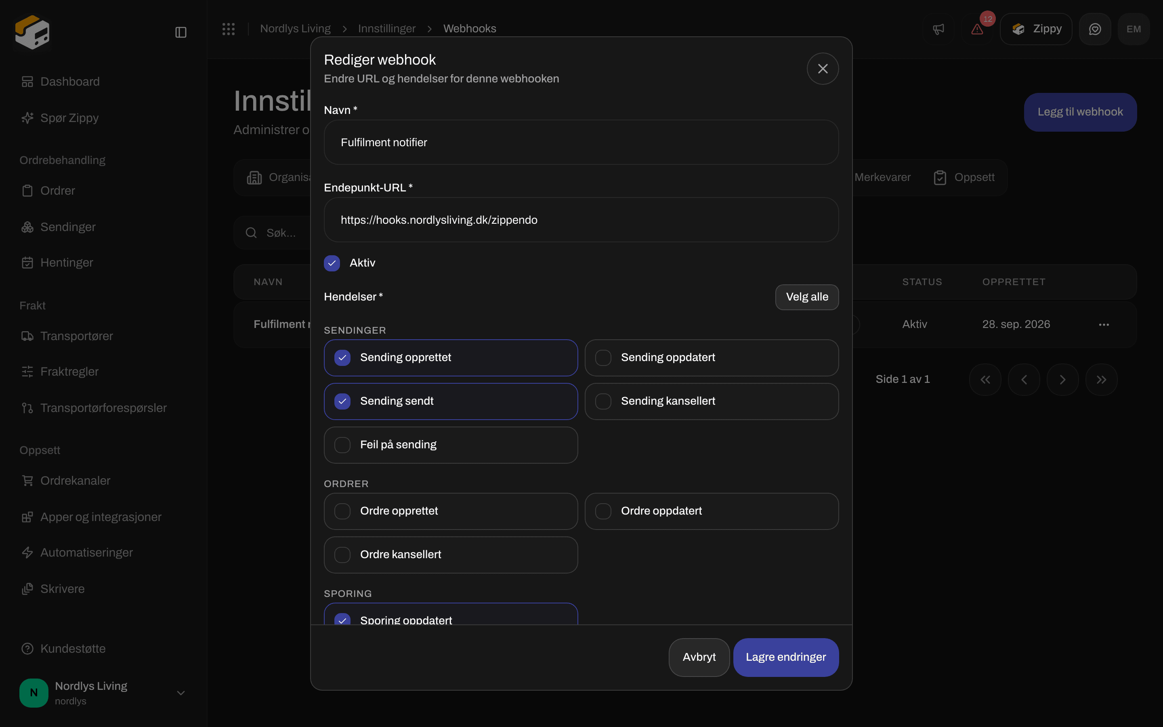Enable Ordre kansellert event
The width and height of the screenshot is (1163, 727).
pyautogui.click(x=450, y=555)
